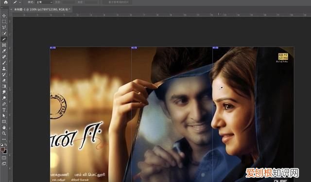Open the background color swatch
The height and width of the screenshot is (182, 311).
tap(5, 152)
